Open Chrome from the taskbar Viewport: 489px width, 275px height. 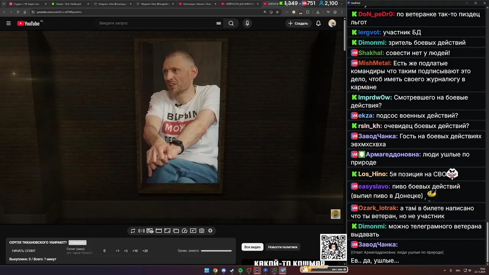pyautogui.click(x=215, y=270)
